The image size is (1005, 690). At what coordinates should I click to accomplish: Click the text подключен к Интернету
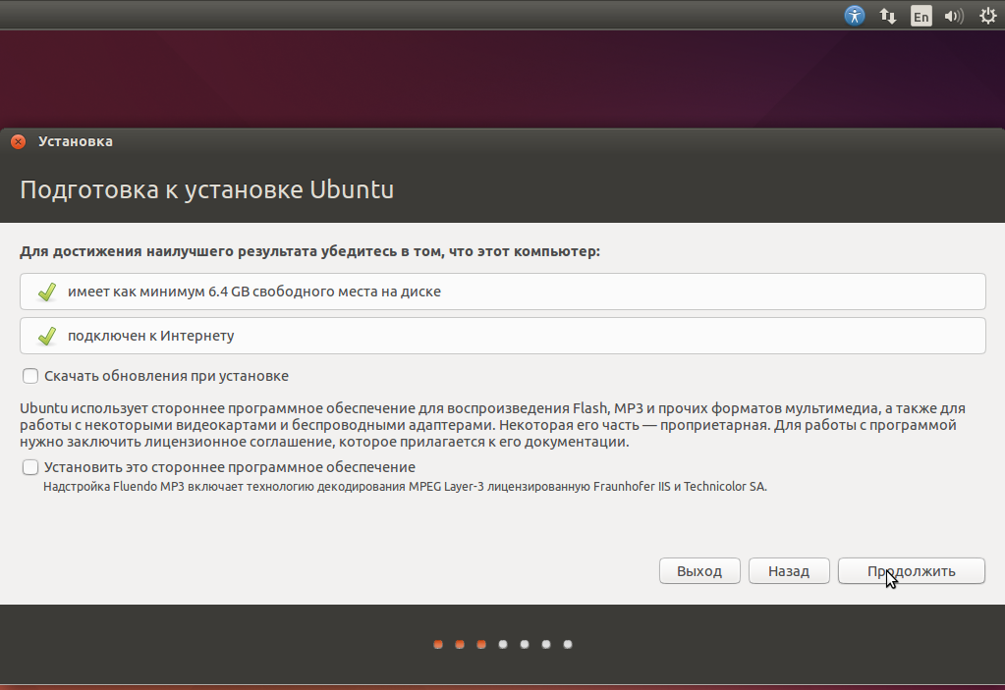pyautogui.click(x=150, y=336)
